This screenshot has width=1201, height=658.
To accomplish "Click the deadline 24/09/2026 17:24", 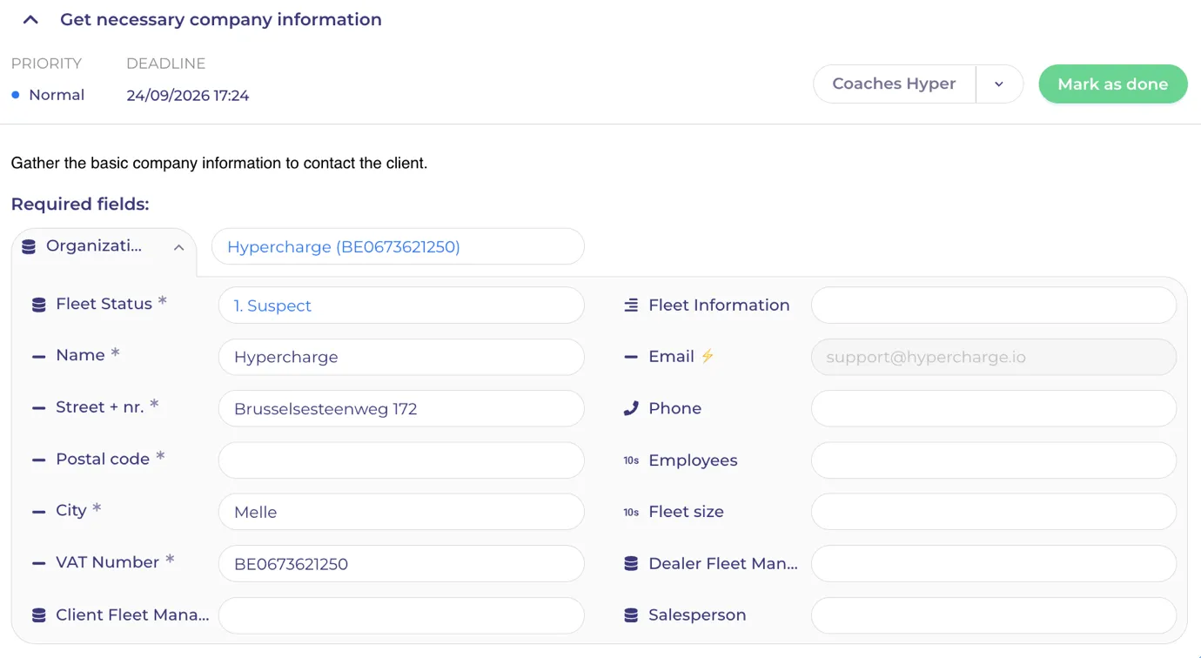I will point(188,96).
